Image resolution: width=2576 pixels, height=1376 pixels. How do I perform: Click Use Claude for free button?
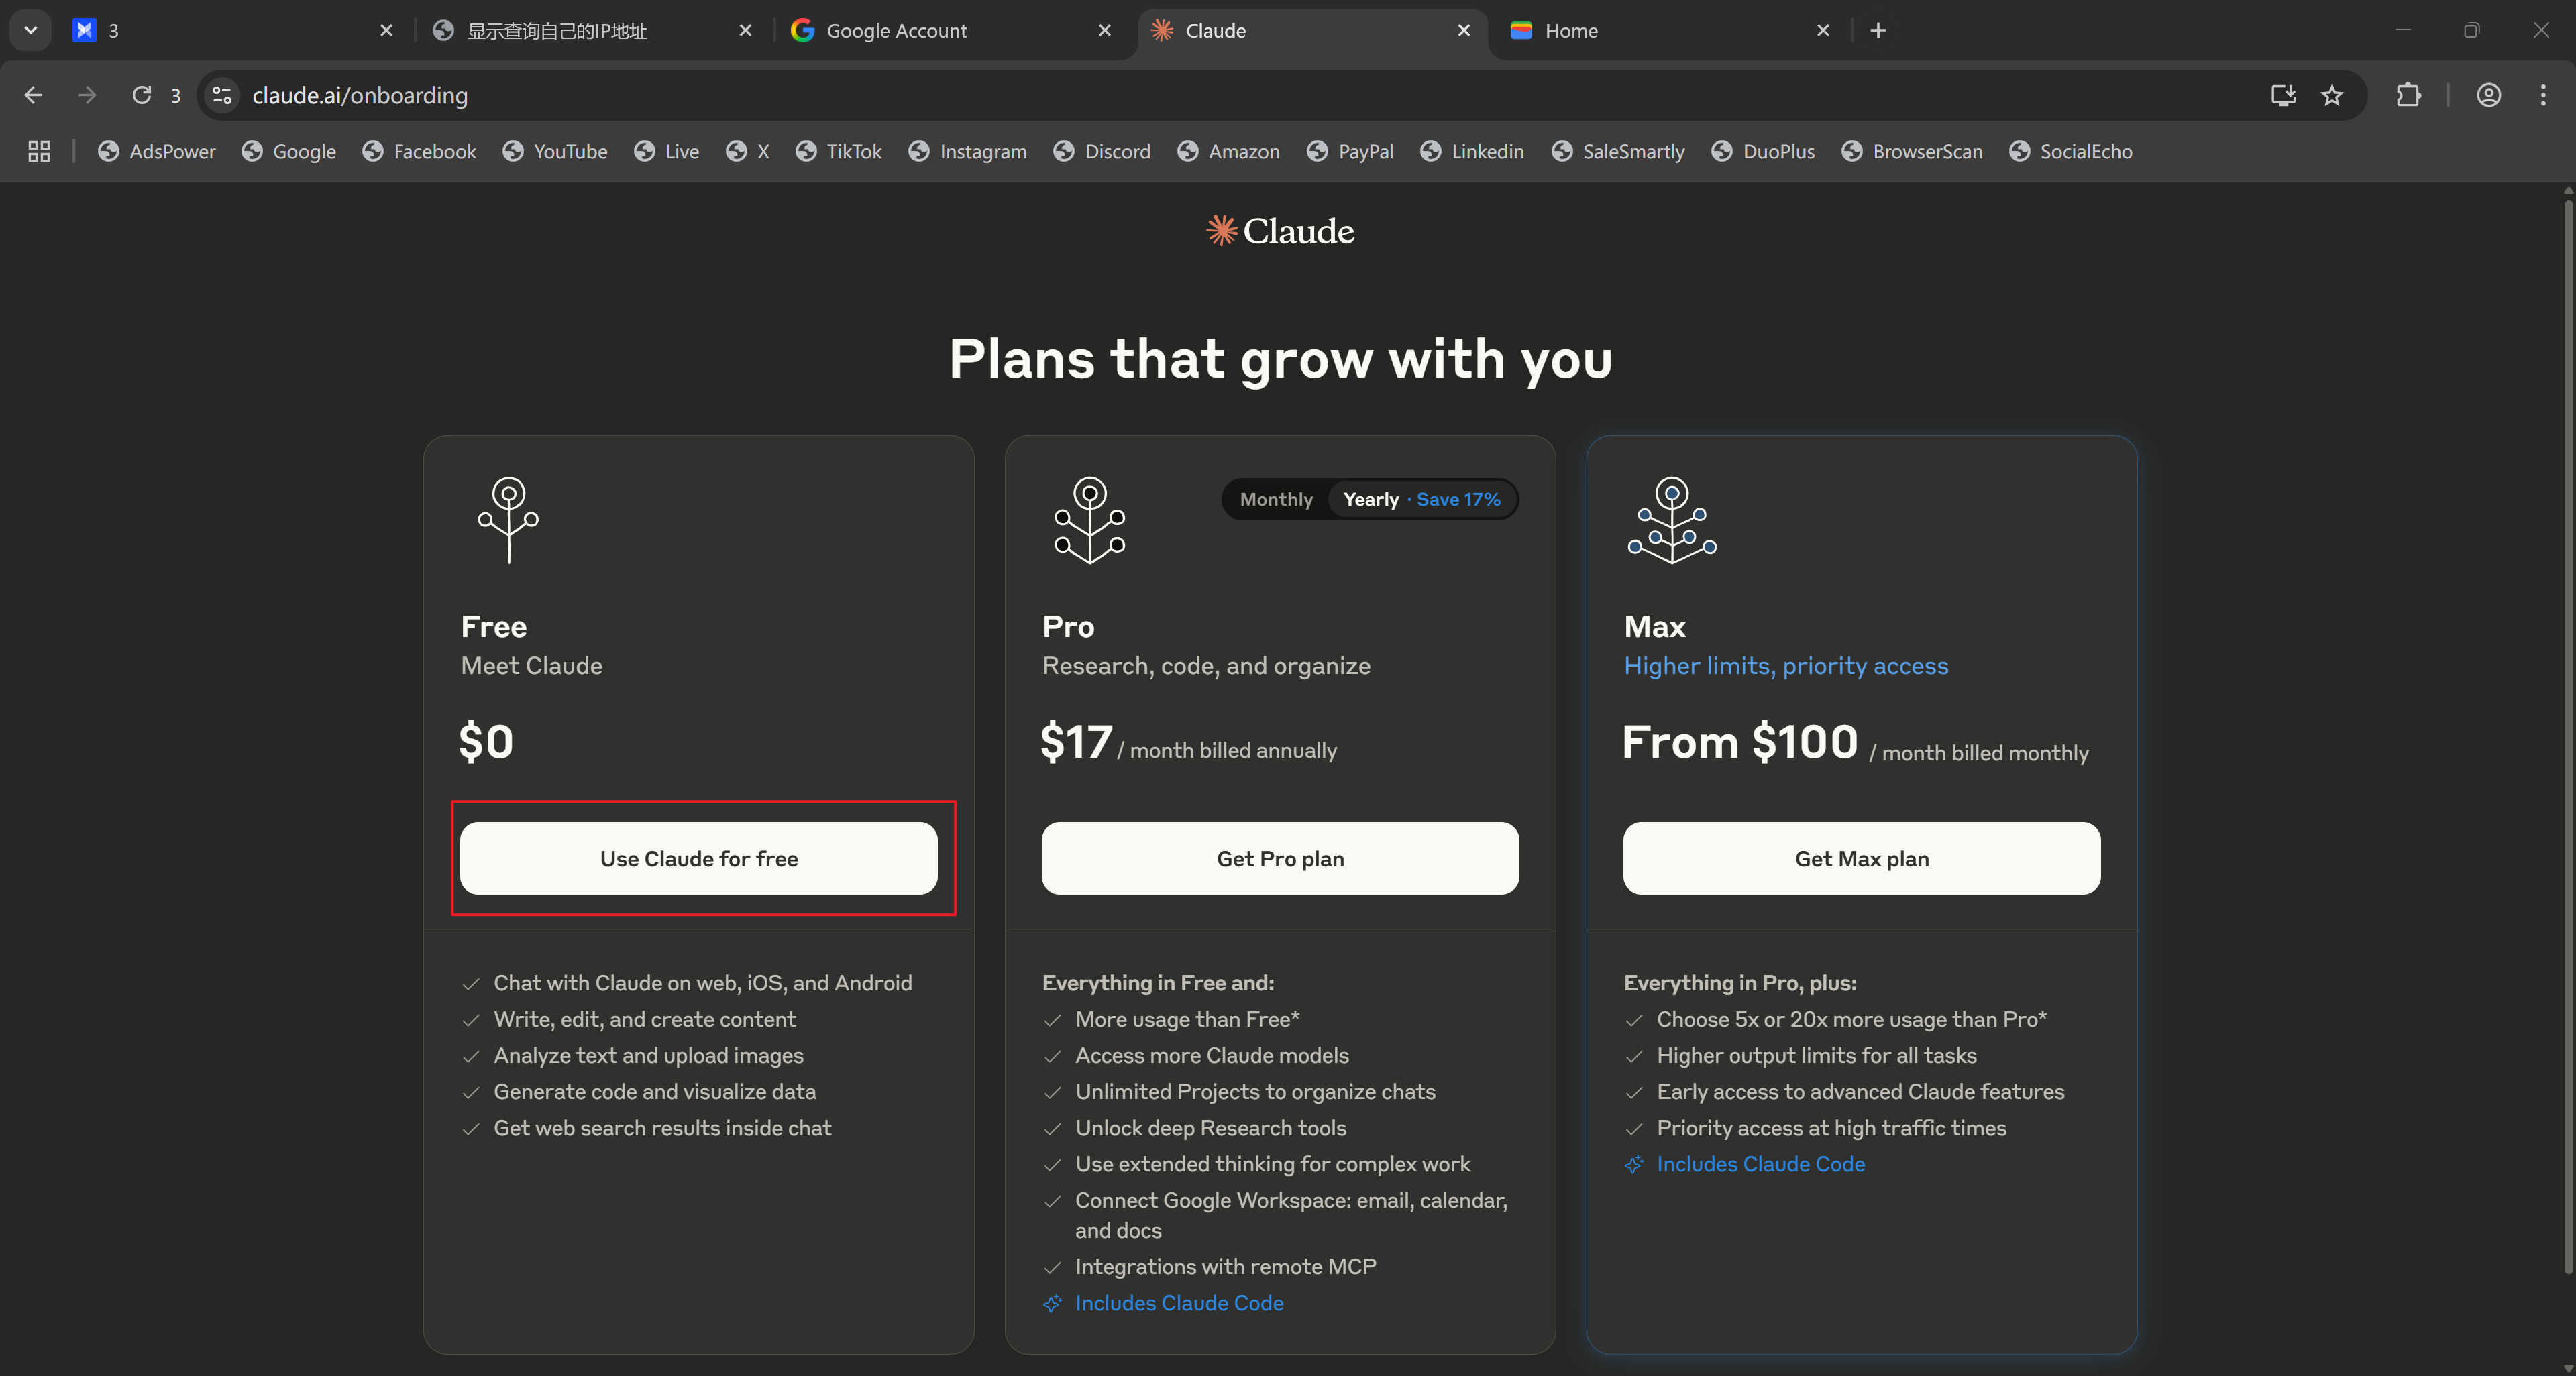699,858
